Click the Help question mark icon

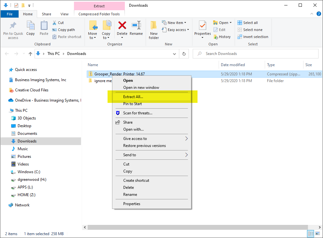pyautogui.click(x=319, y=14)
